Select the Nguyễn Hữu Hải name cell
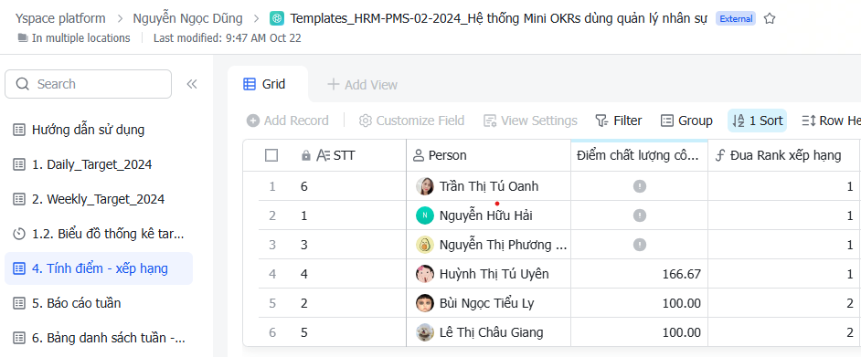 point(488,215)
